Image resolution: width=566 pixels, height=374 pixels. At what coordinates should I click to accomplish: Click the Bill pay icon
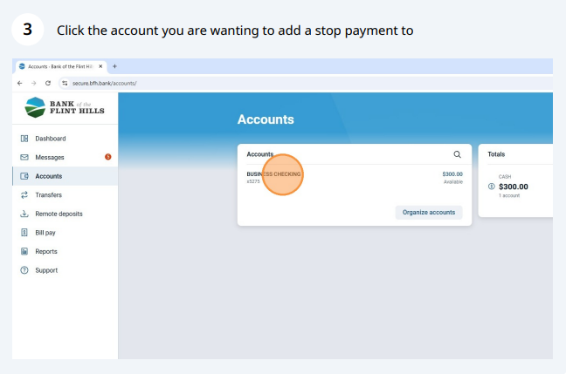coord(24,233)
